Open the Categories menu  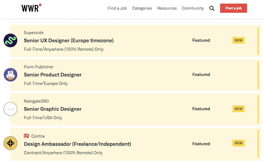tap(142, 8)
